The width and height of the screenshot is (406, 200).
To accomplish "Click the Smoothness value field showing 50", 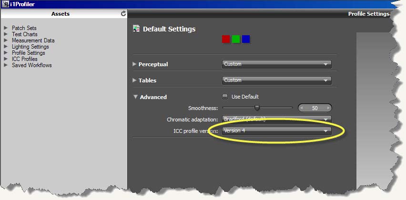I will tap(315, 108).
